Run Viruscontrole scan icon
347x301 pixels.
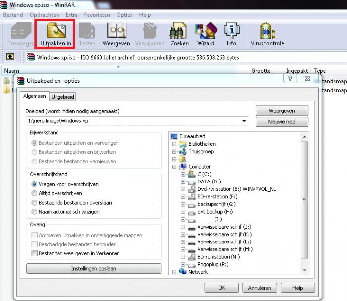click(267, 31)
